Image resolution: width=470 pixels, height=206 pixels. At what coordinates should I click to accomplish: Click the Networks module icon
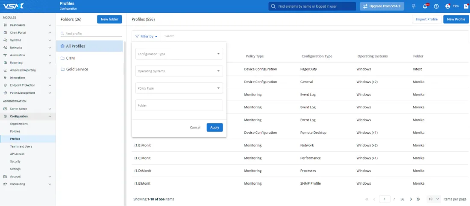pos(5,48)
